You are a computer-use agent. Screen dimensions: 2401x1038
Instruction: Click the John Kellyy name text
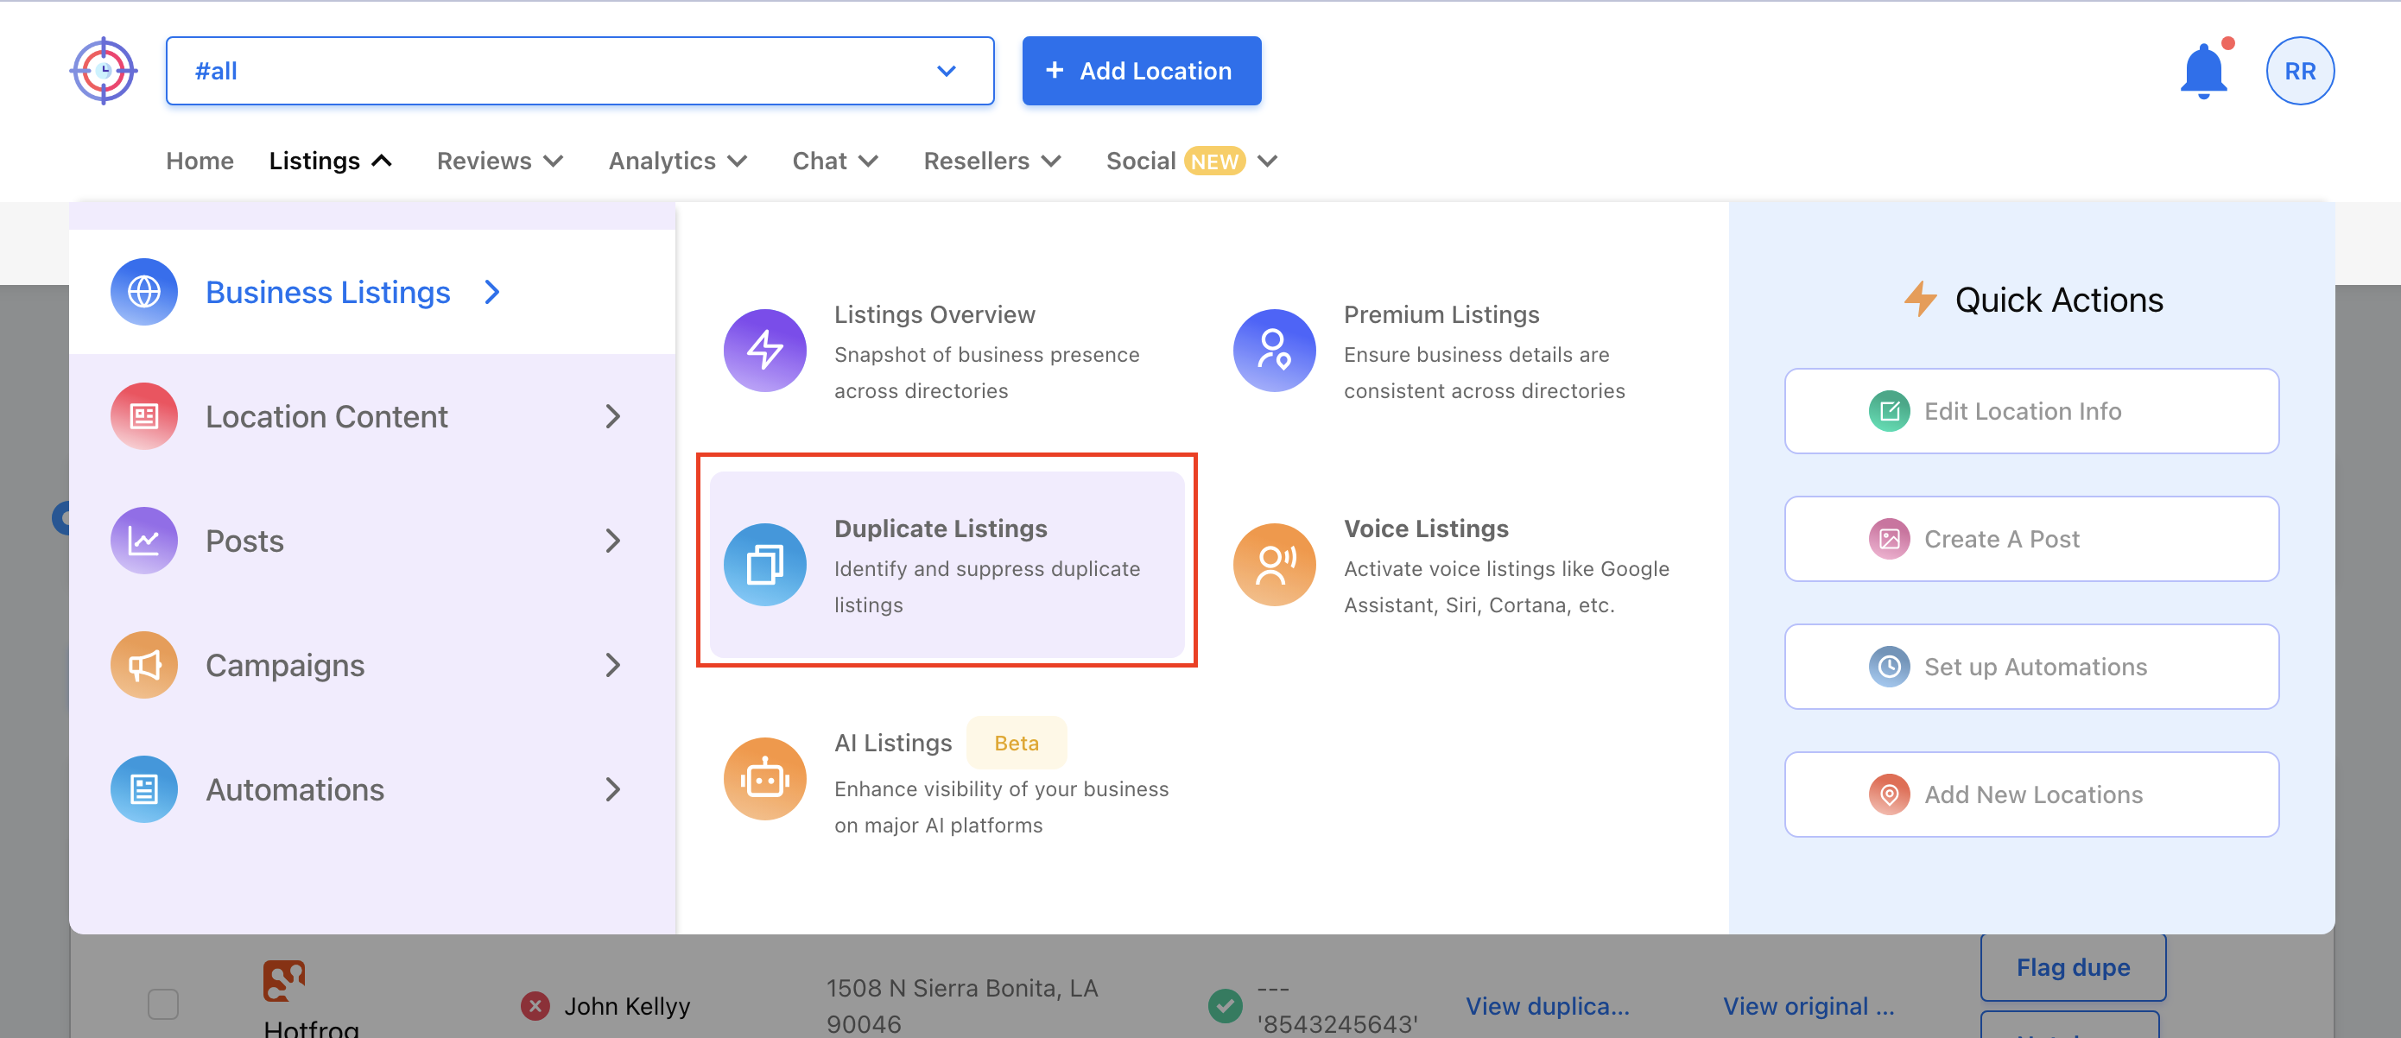tap(626, 1006)
